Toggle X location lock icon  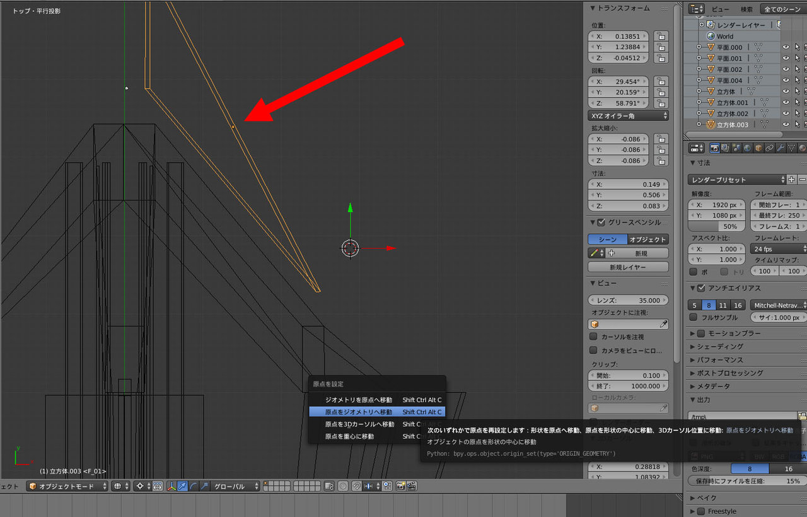coord(661,37)
